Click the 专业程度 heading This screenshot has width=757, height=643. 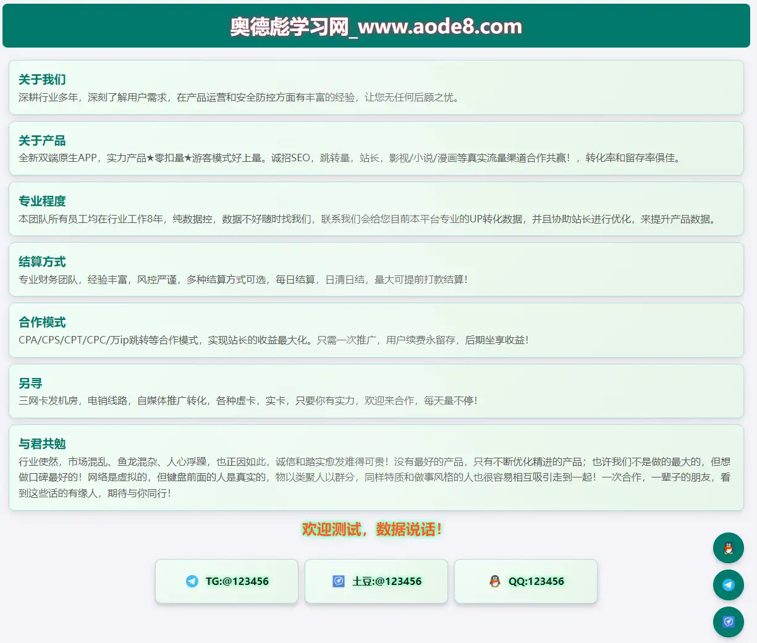pyautogui.click(x=42, y=201)
